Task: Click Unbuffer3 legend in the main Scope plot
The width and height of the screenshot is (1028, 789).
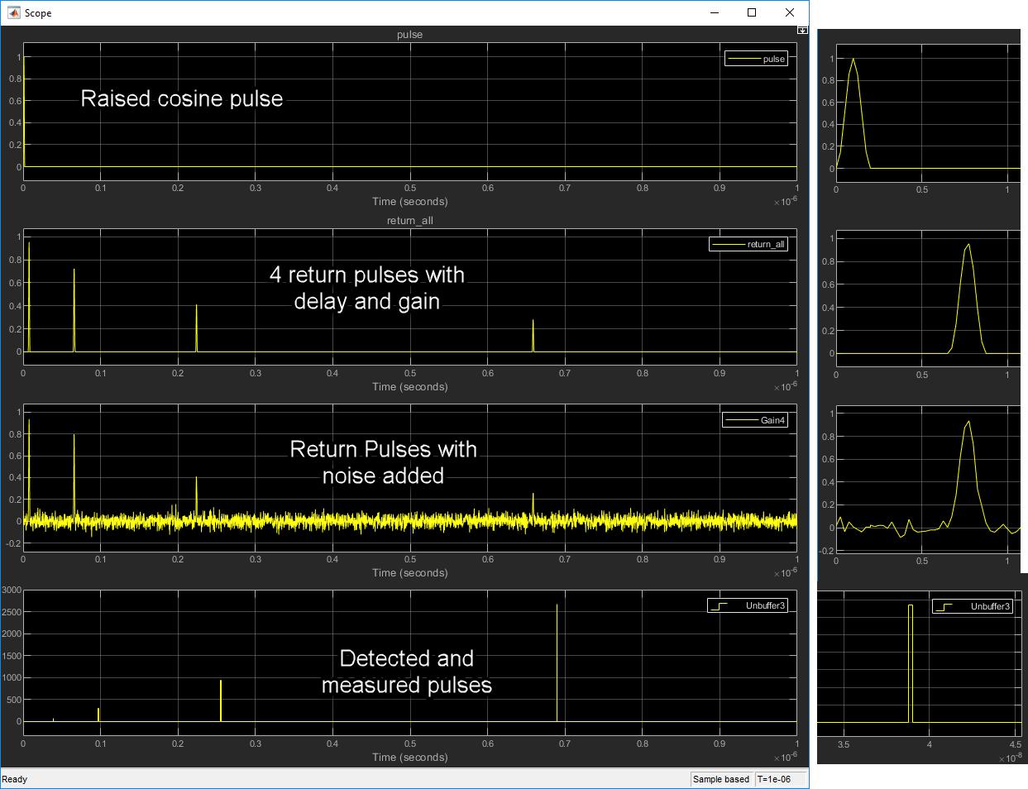Action: point(748,605)
